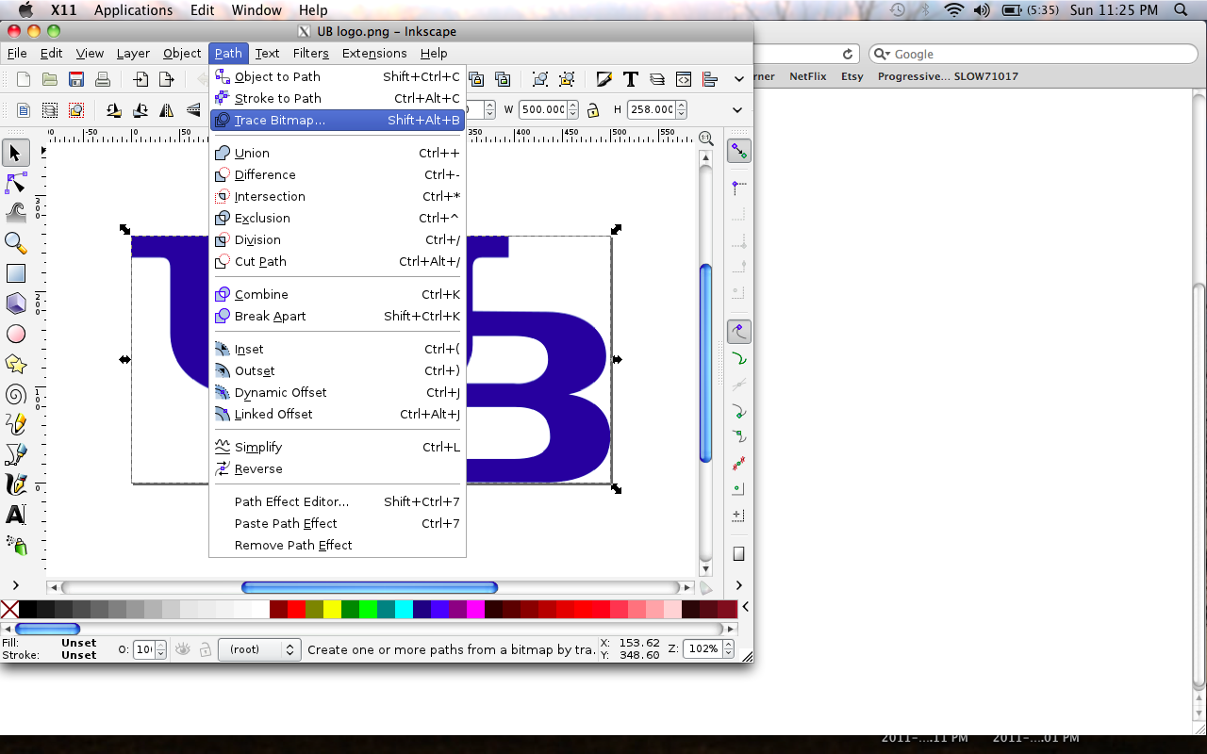Click the Save floppy disk icon
1207x754 pixels.
(76, 79)
